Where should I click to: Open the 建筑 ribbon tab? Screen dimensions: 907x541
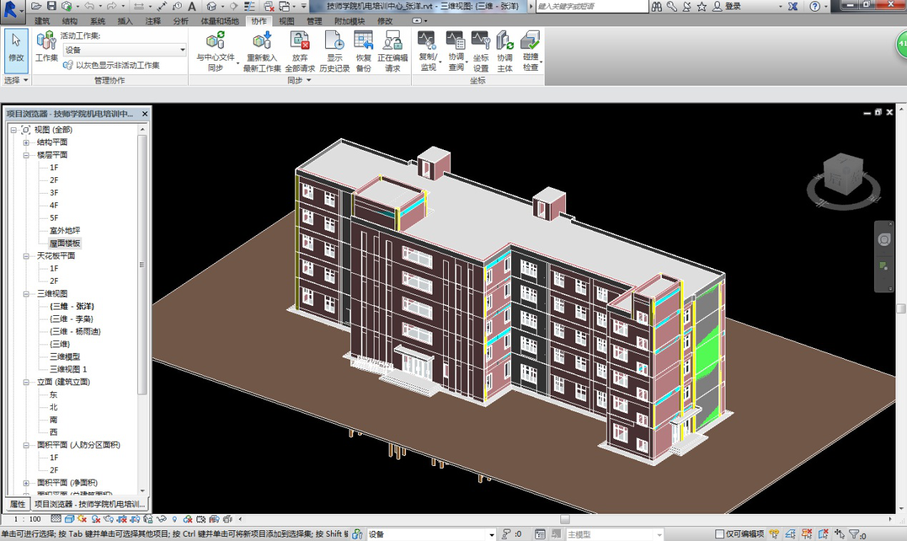[42, 21]
